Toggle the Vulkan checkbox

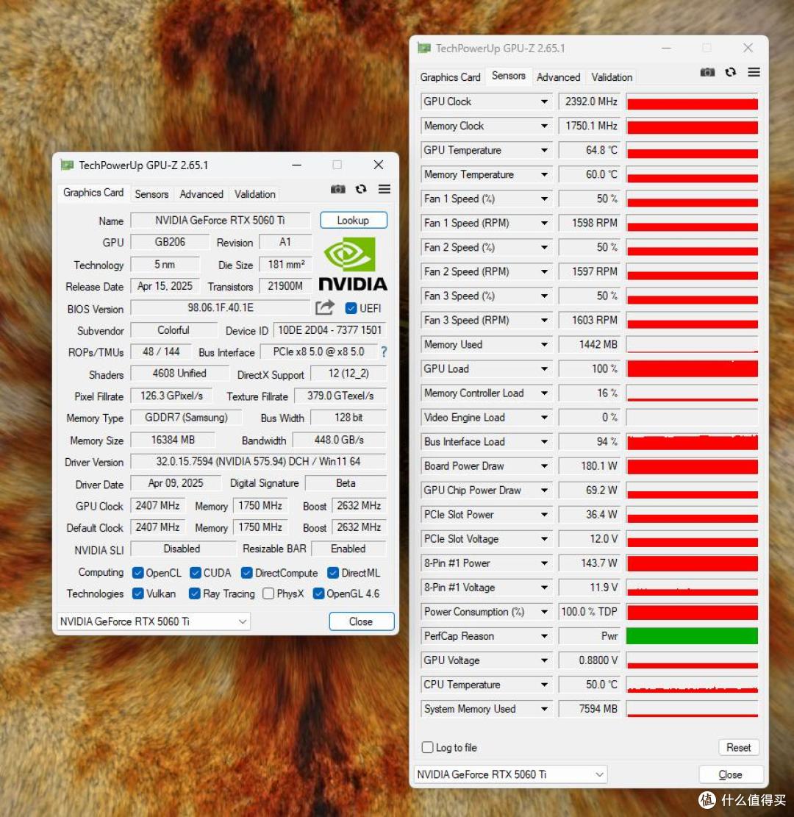pos(138,593)
